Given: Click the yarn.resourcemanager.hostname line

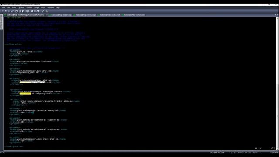Looking at the screenshot, I should 34,61.
